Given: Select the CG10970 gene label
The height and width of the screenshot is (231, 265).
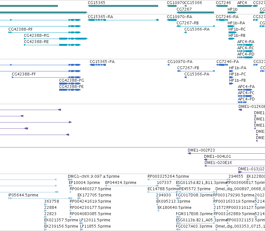Looking at the screenshot, I should [176, 3].
